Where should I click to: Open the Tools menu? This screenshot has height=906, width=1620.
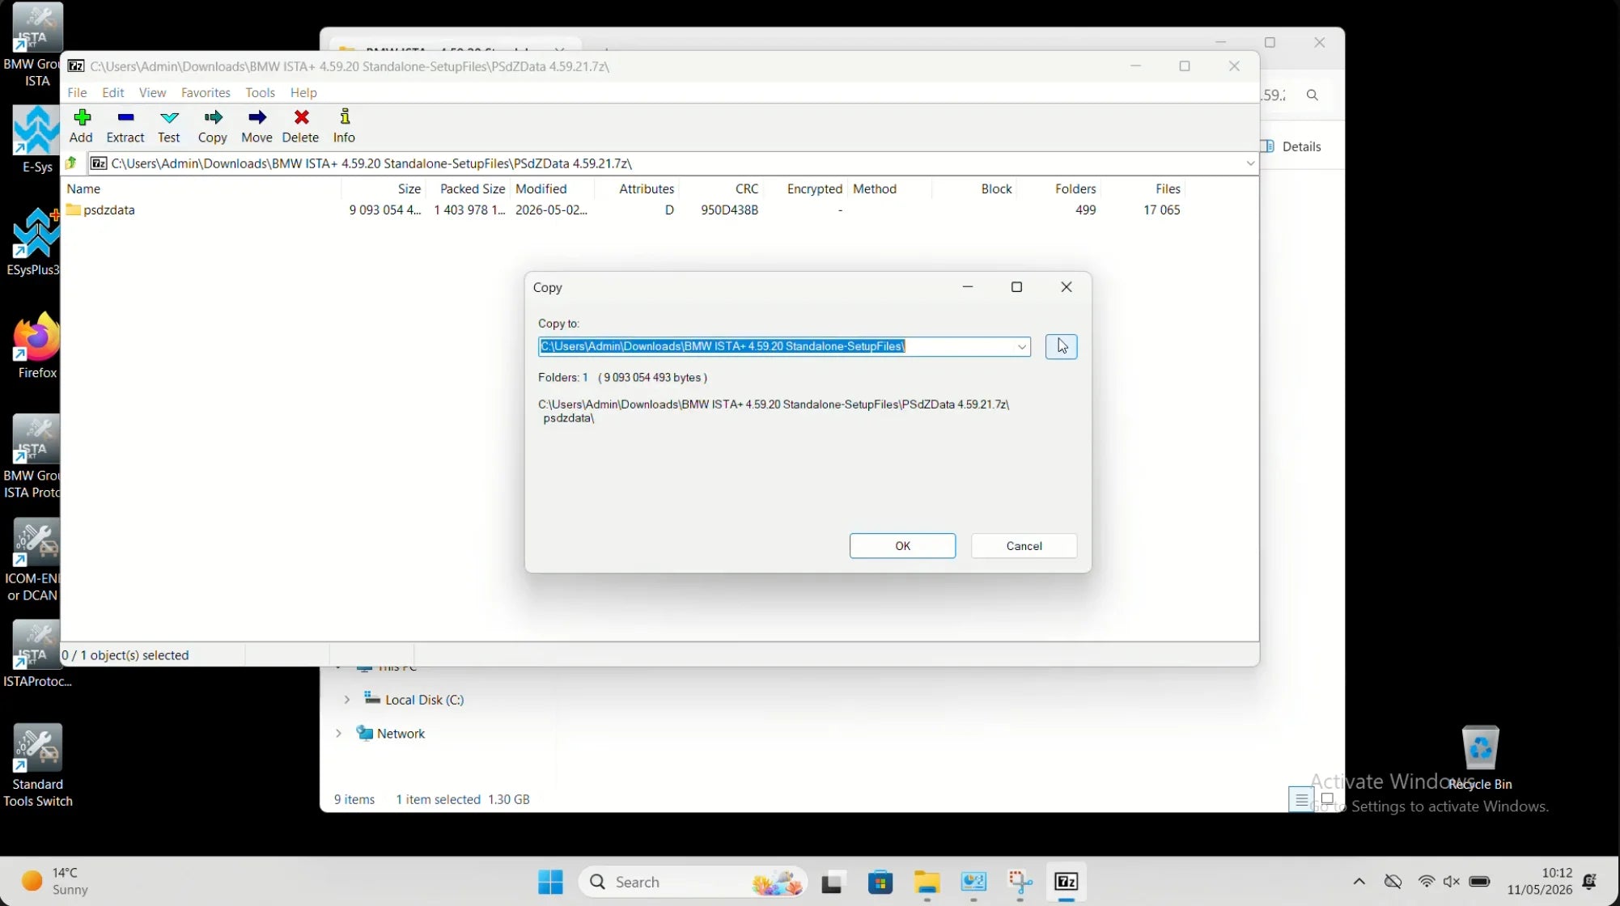click(260, 92)
